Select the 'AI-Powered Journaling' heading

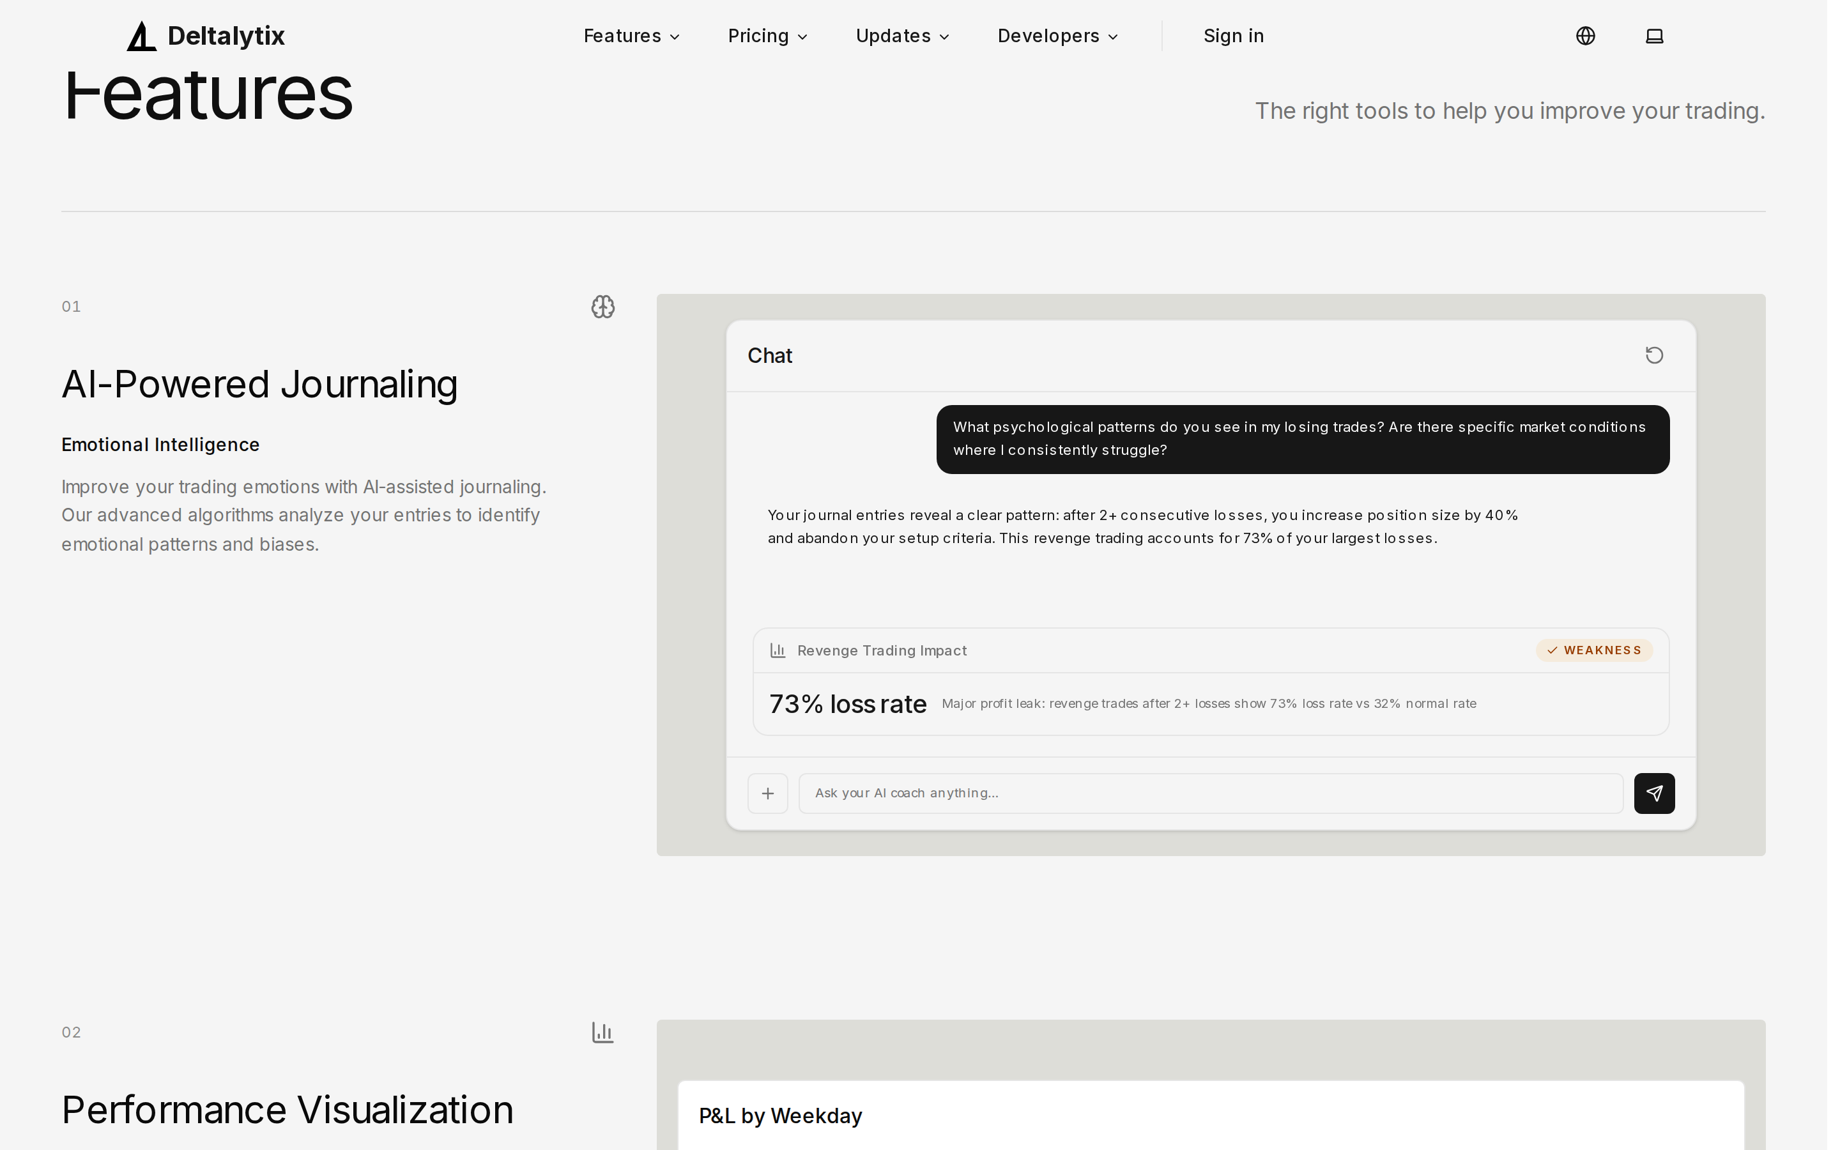pyautogui.click(x=259, y=384)
